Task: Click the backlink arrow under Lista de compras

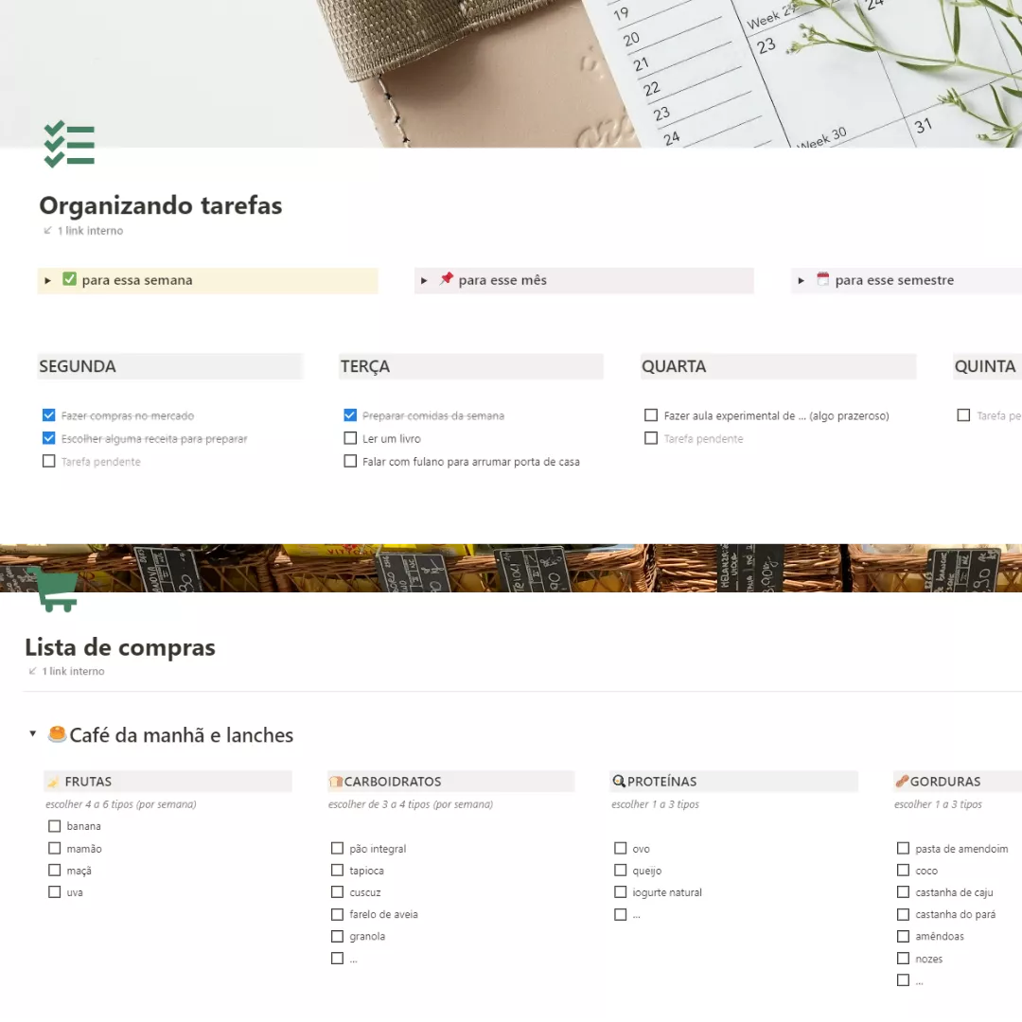Action: (x=32, y=671)
